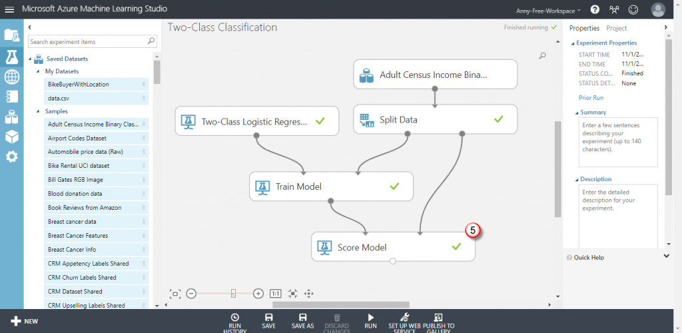
Task: Click the New plus button
Action: pos(25,321)
